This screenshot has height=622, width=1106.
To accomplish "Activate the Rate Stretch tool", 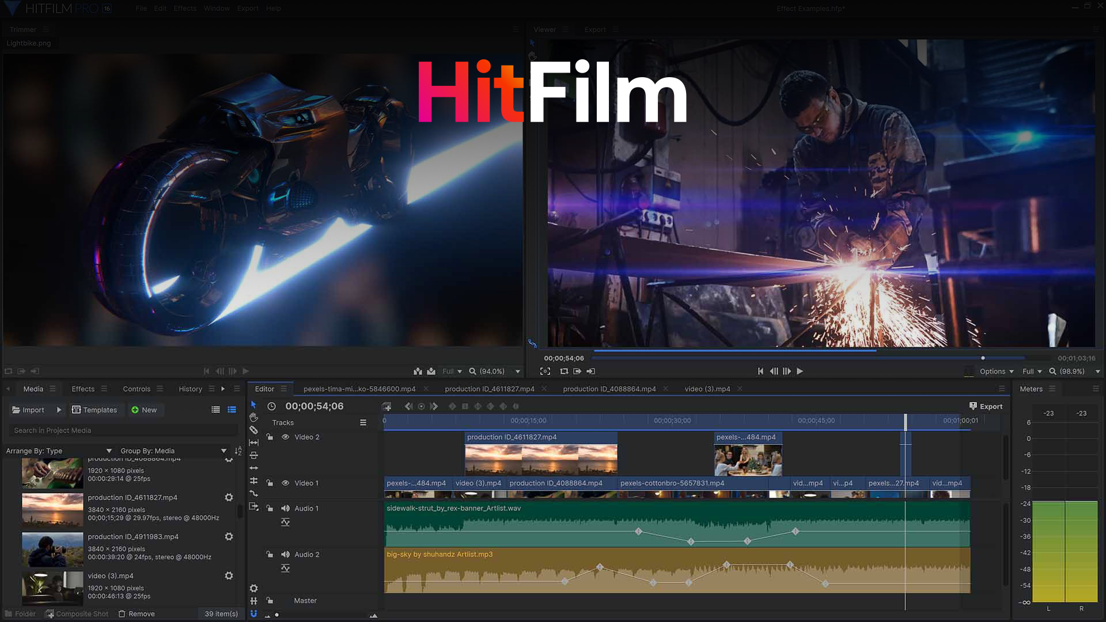I will click(253, 494).
